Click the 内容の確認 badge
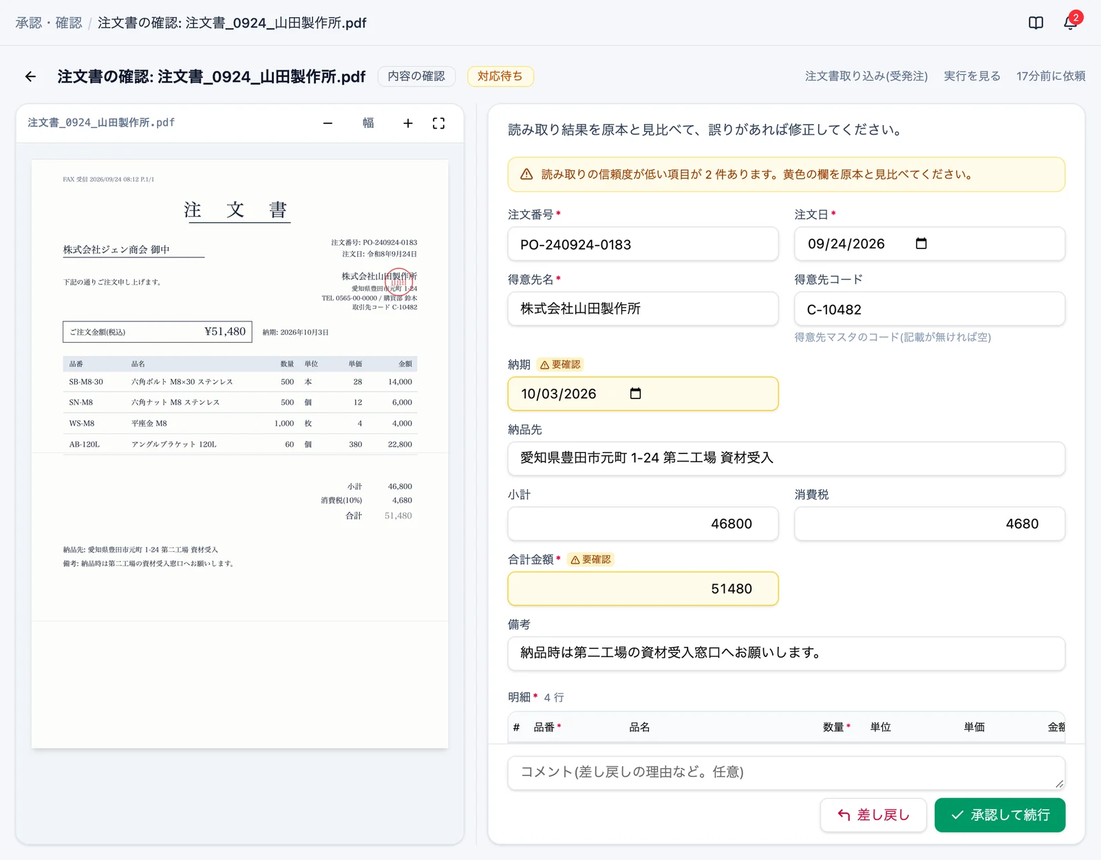Viewport: 1101px width, 860px height. pos(416,76)
